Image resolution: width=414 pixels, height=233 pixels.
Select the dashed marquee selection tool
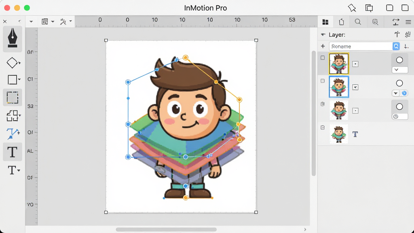[x=13, y=97]
